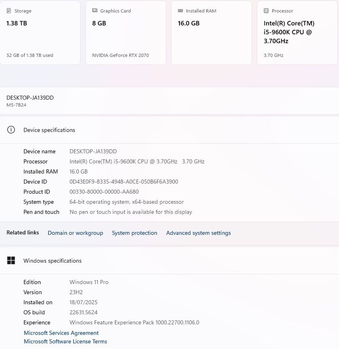
Task: Click the Device name value DESKTOP-JA139DD
Action: tap(93, 151)
